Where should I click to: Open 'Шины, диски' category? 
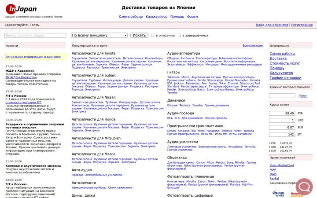(x=83, y=195)
